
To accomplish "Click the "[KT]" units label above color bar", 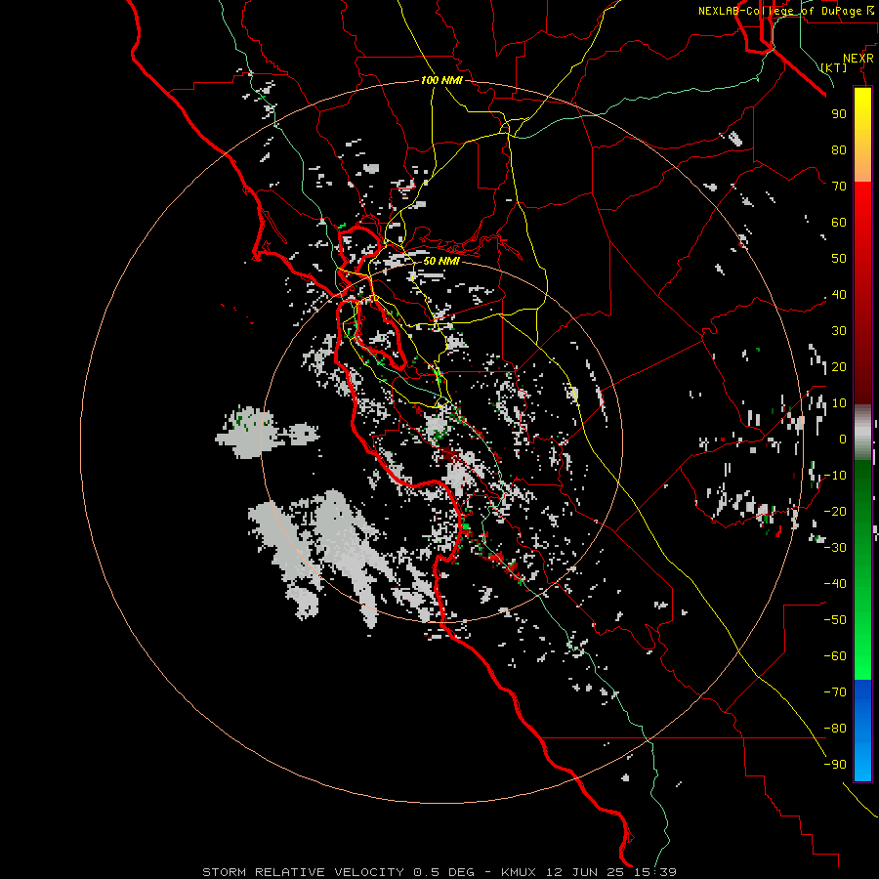I will pos(833,67).
